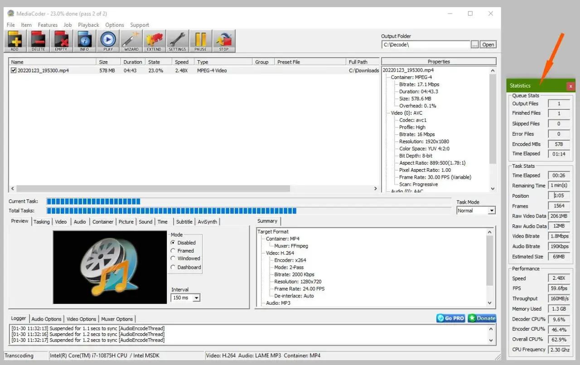
Task: Click the Position field in Task Stats
Action: click(x=559, y=196)
